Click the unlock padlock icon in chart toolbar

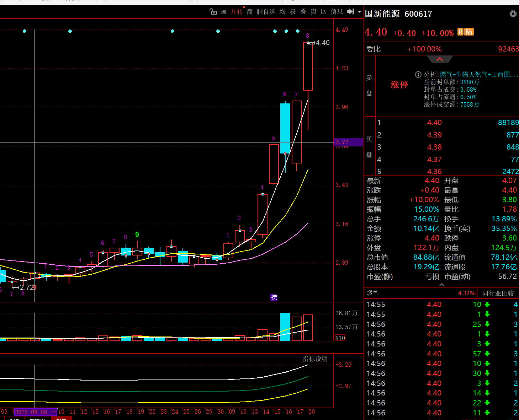[x=213, y=12]
